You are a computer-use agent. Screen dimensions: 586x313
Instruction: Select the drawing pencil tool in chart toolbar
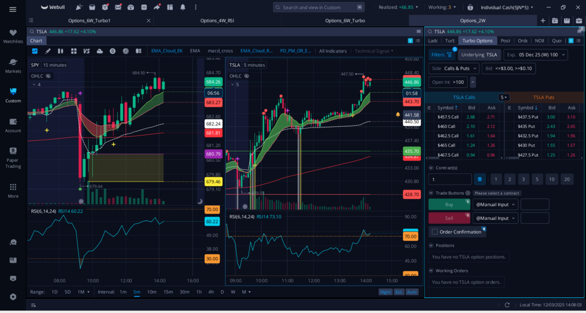pos(48,51)
